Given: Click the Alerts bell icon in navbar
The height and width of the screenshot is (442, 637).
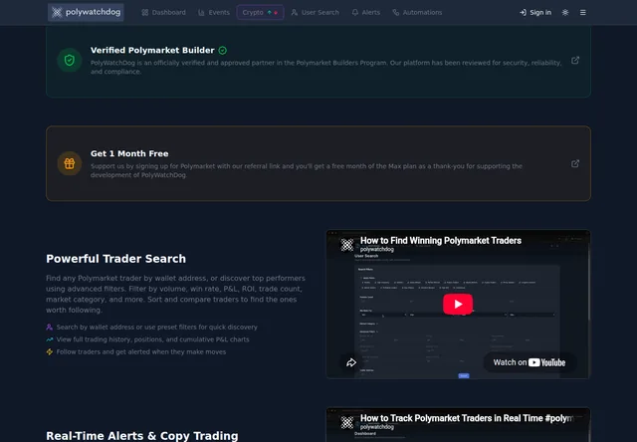Looking at the screenshot, I should 355,13.
